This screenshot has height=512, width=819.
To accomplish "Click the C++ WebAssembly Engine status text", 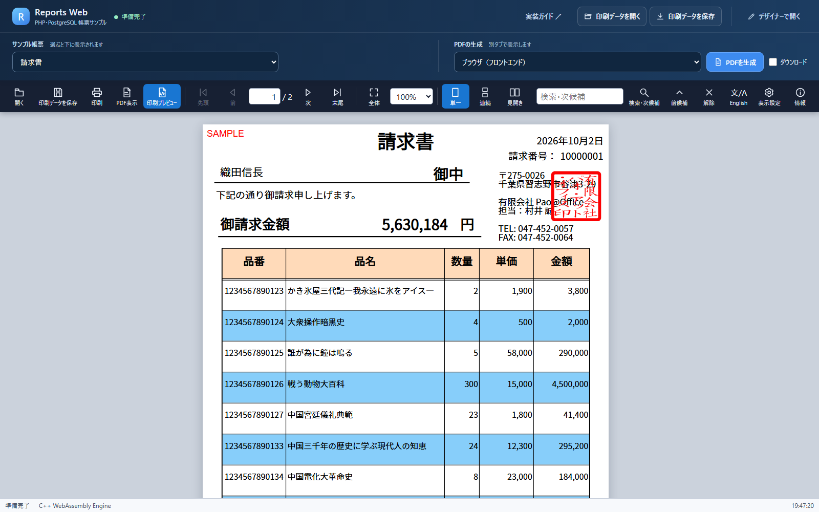I will [75, 506].
